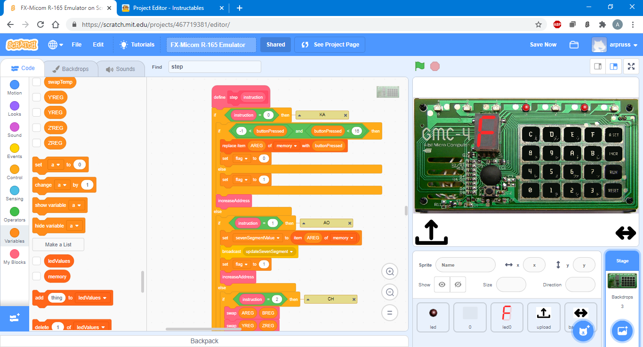Viewport: 643px width, 347px height.
Task: Click the Shared button
Action: 276,45
